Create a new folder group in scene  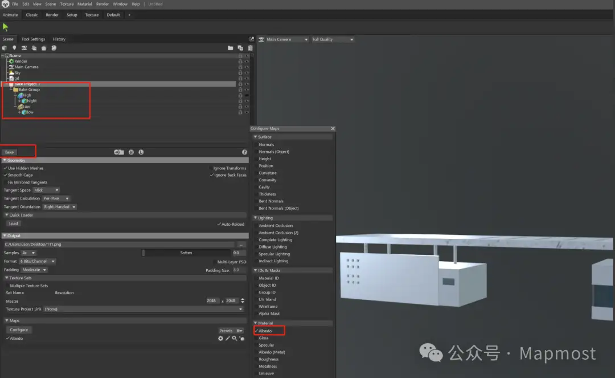pyautogui.click(x=230, y=48)
